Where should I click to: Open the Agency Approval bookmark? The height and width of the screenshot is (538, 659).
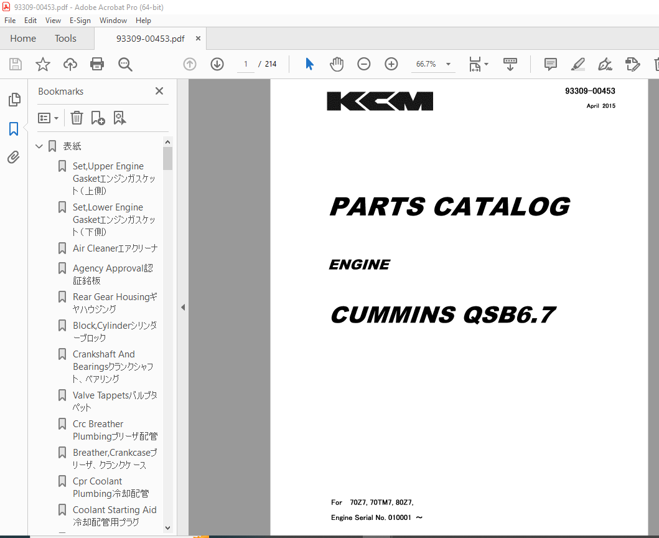point(113,274)
